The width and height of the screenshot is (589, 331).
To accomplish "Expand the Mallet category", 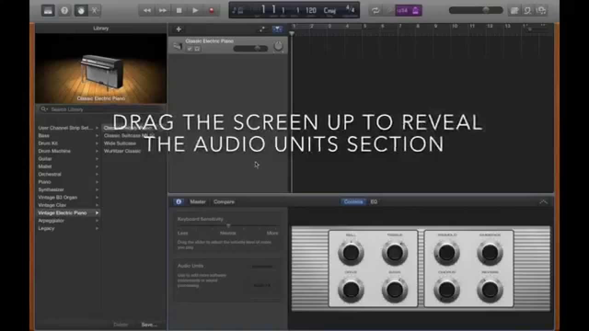I will point(68,166).
